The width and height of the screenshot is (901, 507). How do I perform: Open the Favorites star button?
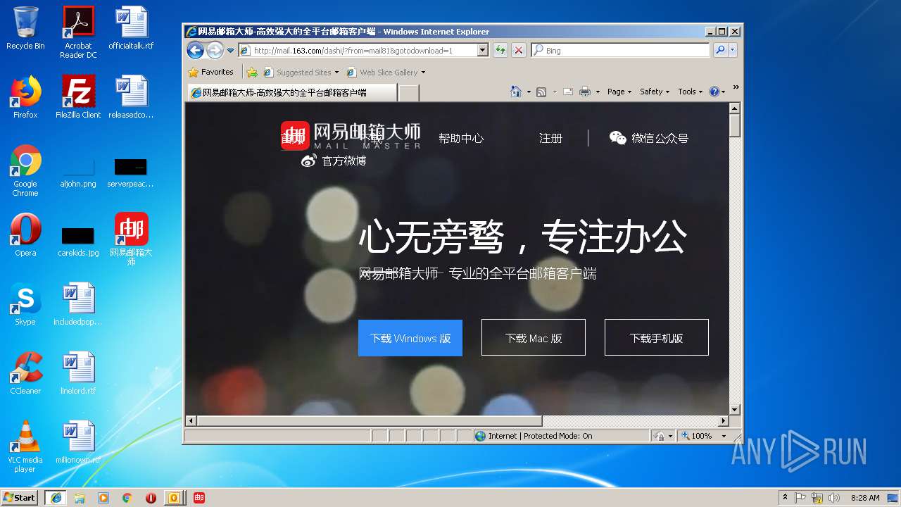pos(210,72)
